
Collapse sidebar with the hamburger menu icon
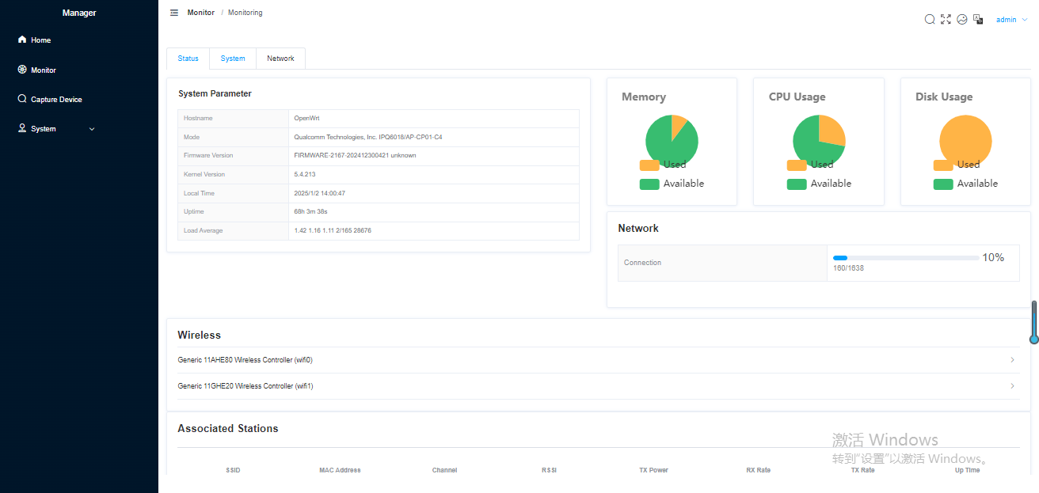174,13
